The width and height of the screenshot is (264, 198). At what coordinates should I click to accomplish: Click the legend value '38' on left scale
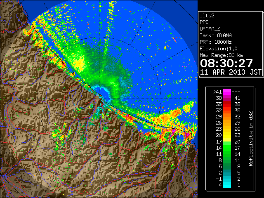click(x=219, y=98)
